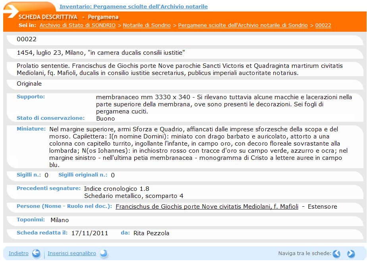The height and width of the screenshot is (263, 367).
Task: Click the 'Milano' toponym value
Action: [x=60, y=220]
